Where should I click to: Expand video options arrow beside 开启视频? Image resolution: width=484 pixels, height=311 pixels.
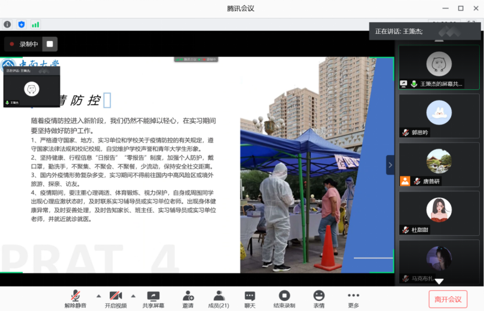click(133, 296)
